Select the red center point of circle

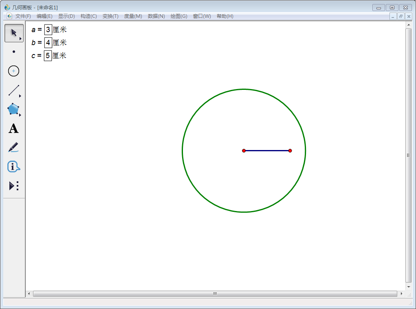[x=244, y=151]
